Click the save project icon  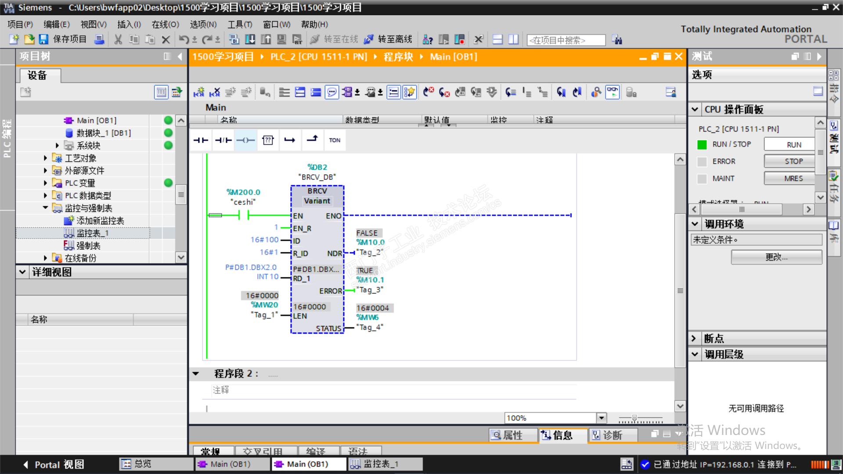pyautogui.click(x=43, y=39)
